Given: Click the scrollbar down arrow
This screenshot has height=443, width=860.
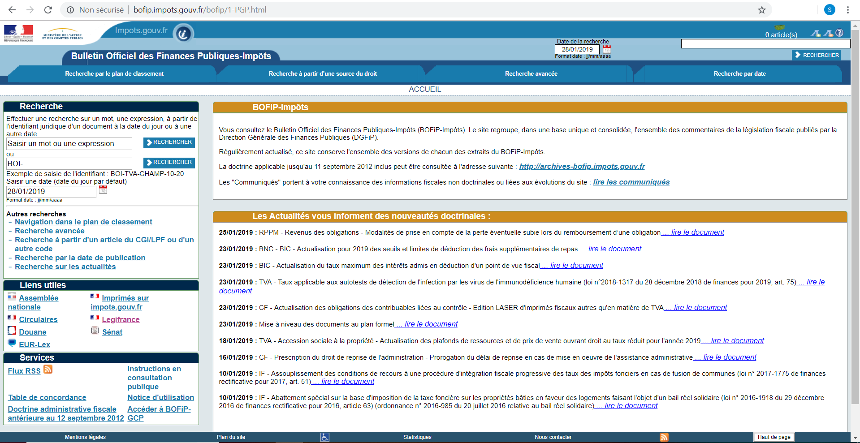Looking at the screenshot, I should (855, 438).
